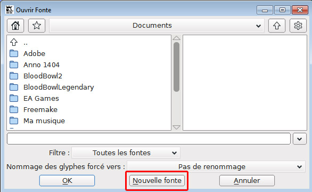Screen dimensions: 312x192
Task: Click the Annuler button
Action: tap(247, 181)
